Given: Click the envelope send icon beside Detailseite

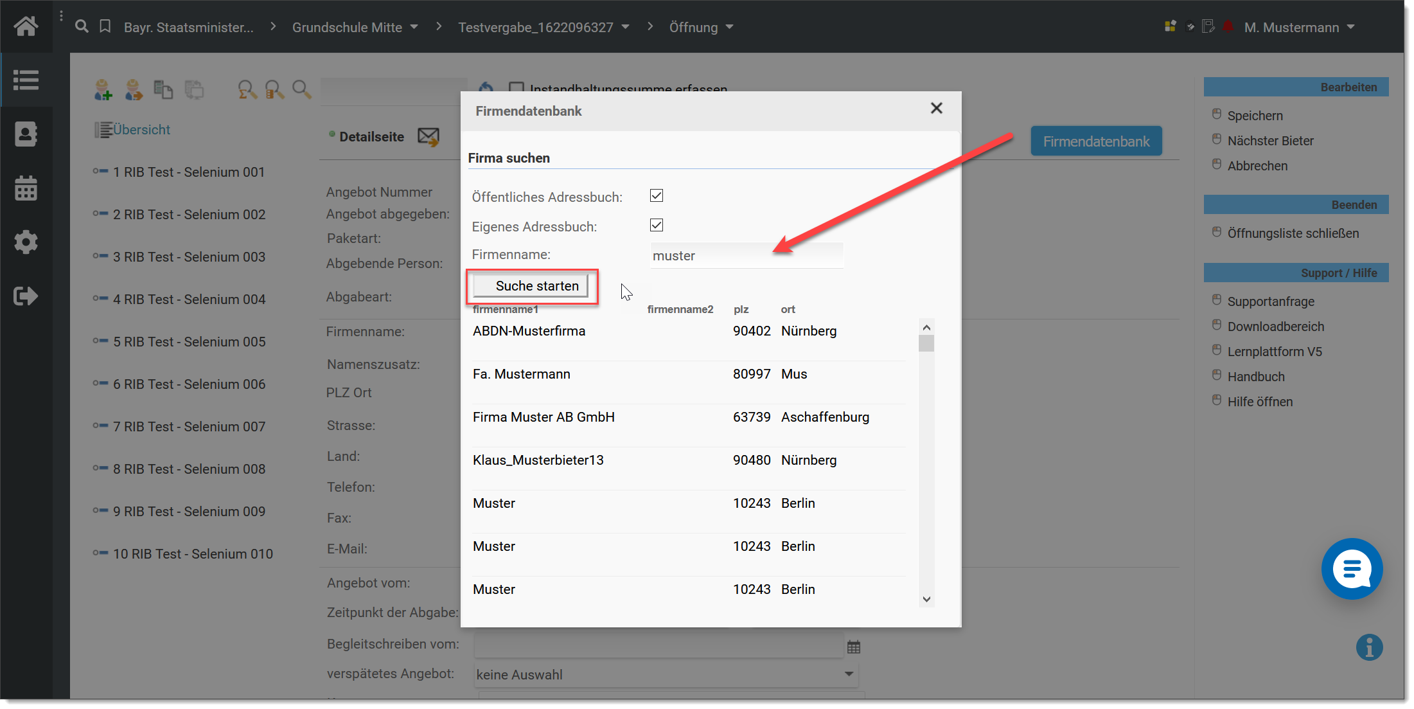Looking at the screenshot, I should [x=429, y=136].
